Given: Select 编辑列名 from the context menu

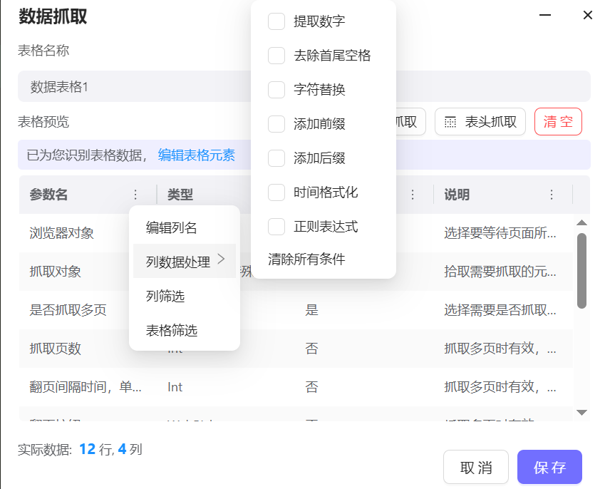Looking at the screenshot, I should (172, 228).
